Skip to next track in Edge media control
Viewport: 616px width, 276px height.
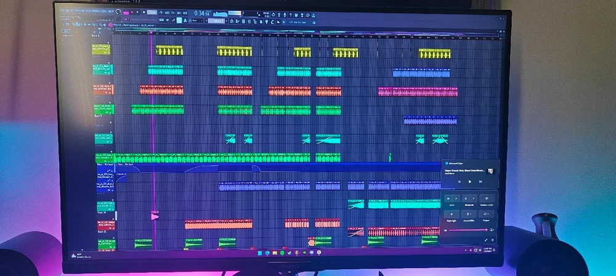[480, 182]
